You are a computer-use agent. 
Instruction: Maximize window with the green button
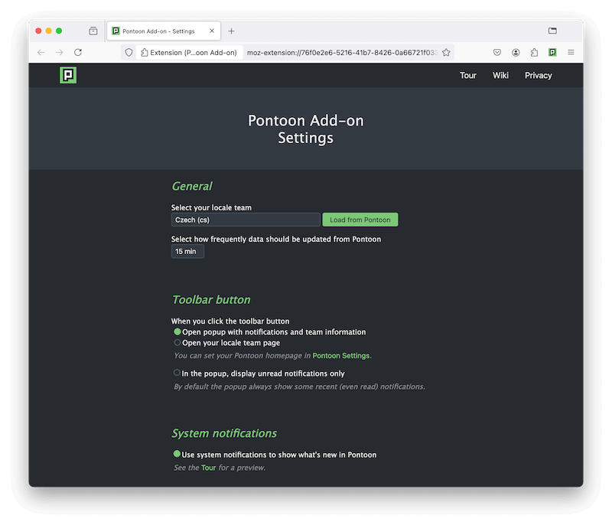coord(59,31)
